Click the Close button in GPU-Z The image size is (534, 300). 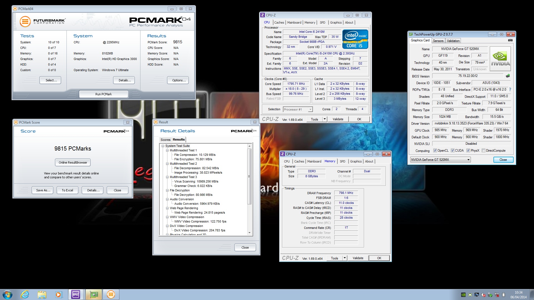point(503,160)
